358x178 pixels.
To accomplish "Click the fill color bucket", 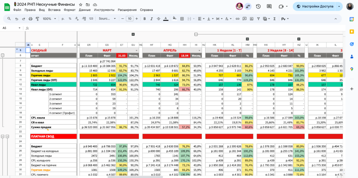I will pos(174,19).
